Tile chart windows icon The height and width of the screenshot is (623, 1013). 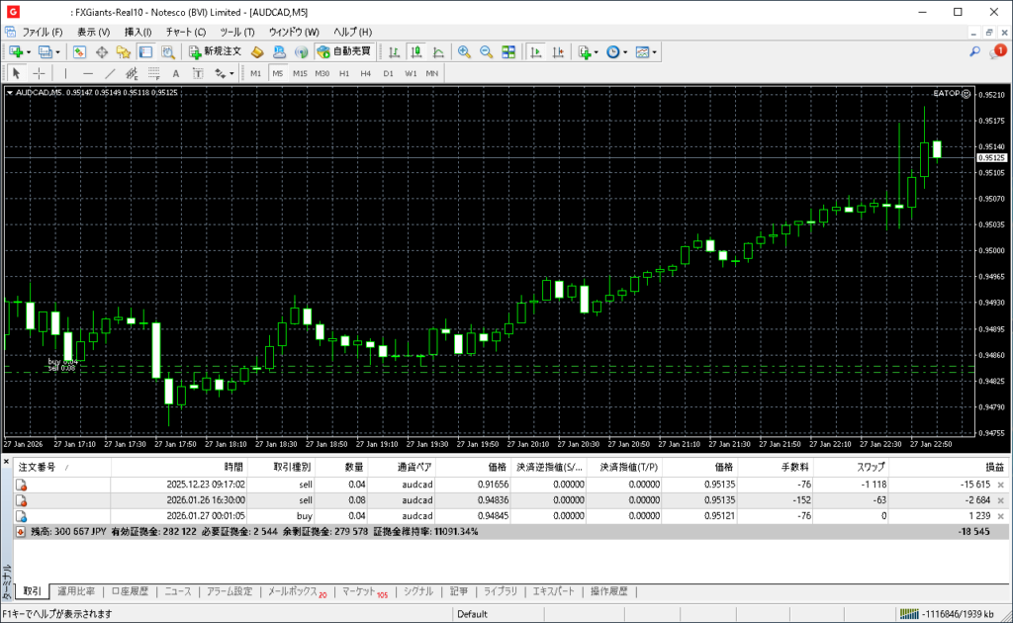508,51
